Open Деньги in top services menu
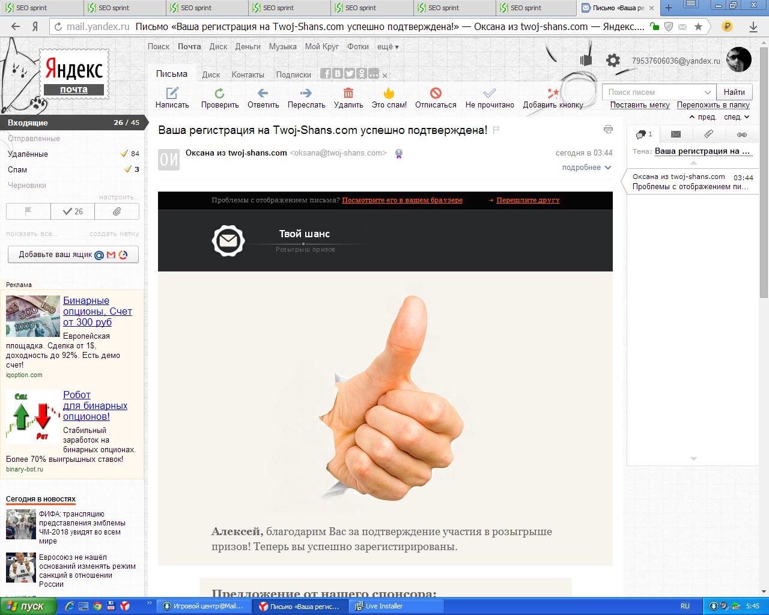The width and height of the screenshot is (769, 615). [248, 46]
